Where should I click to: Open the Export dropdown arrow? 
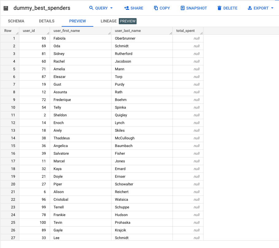click(x=272, y=8)
